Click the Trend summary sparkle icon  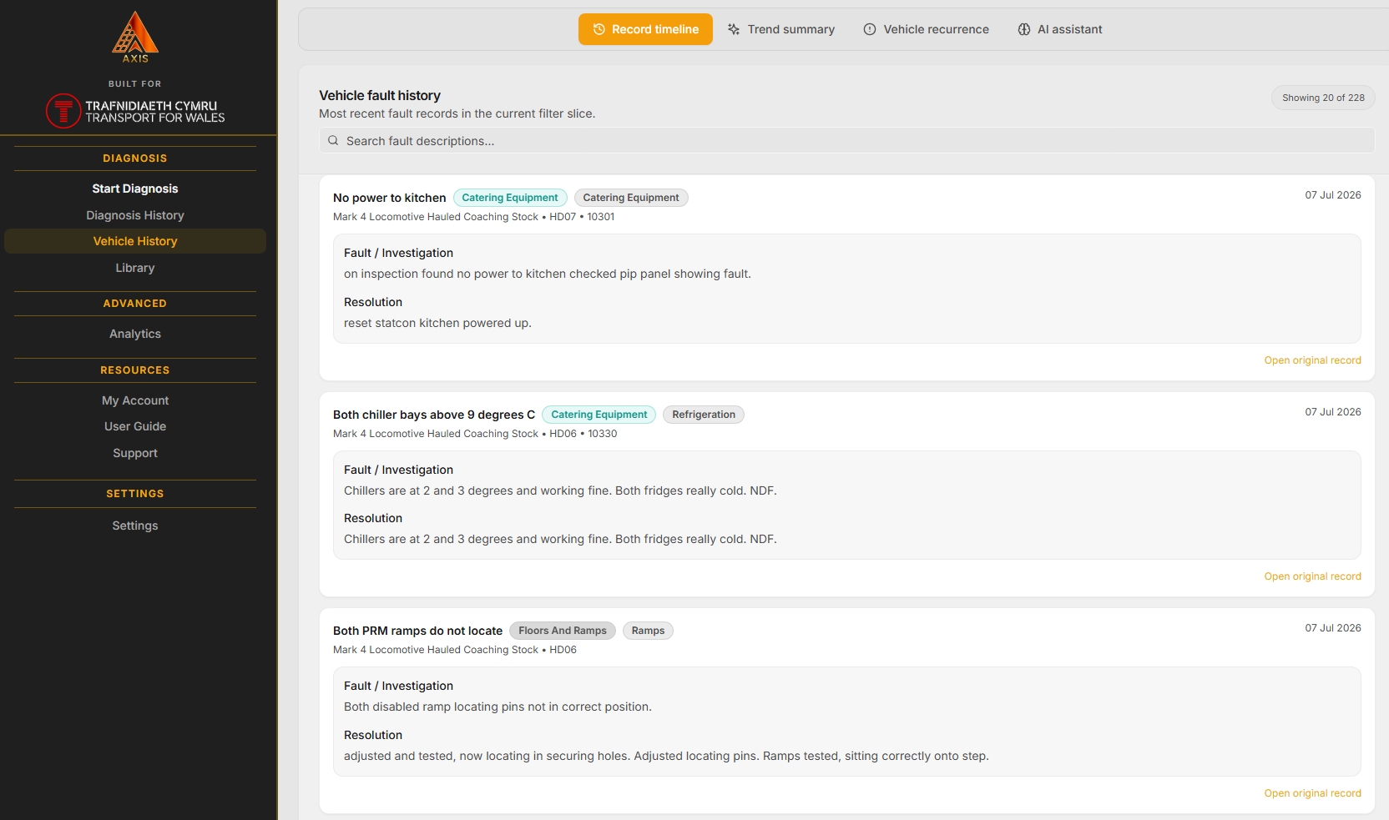[734, 29]
